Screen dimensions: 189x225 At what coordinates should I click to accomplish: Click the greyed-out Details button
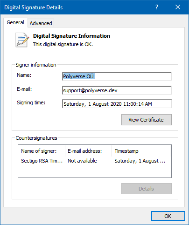(147, 189)
